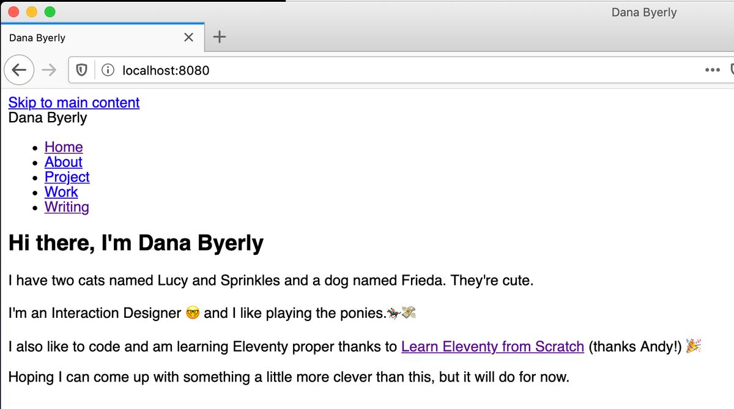Open the Learn Eleventy from Scratch link
734x409 pixels.
[x=492, y=347]
